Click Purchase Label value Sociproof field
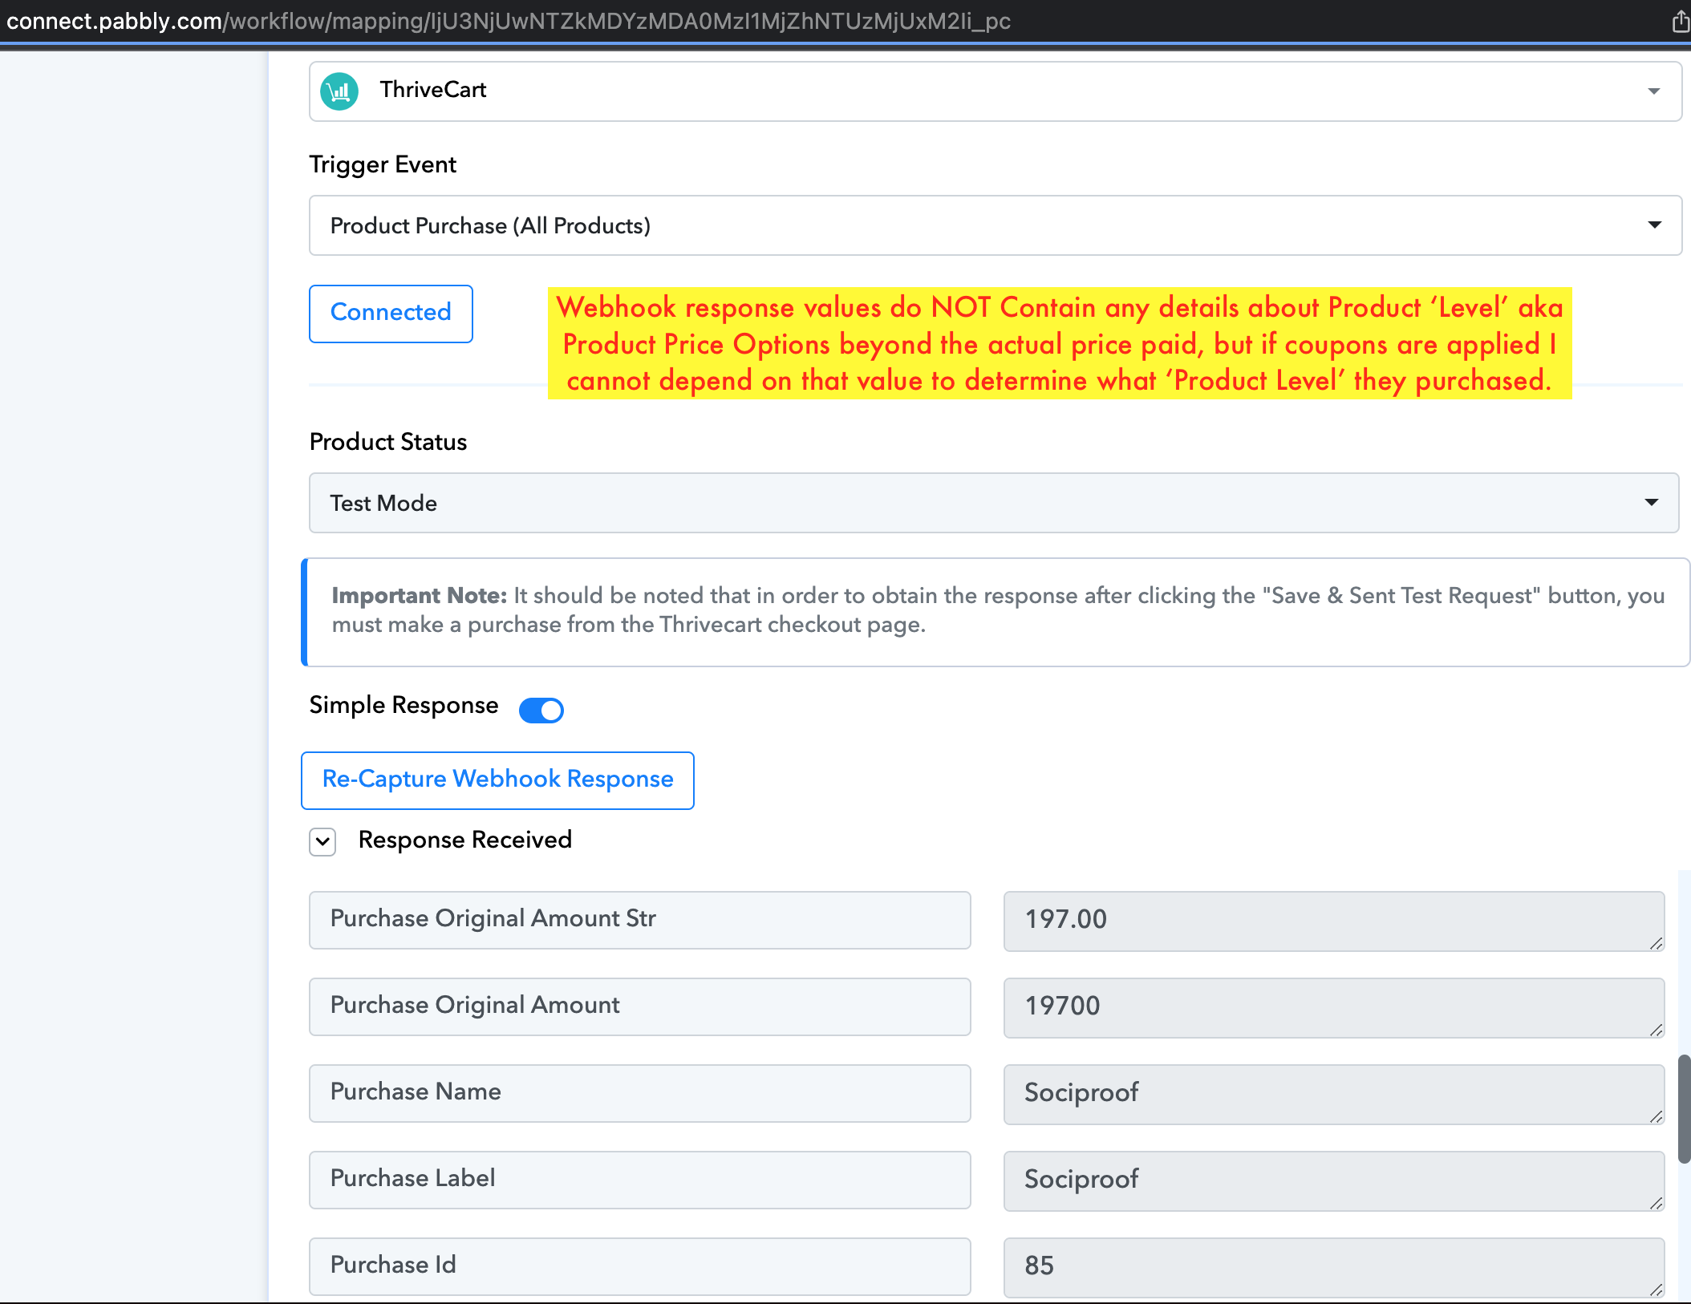1691x1304 pixels. point(1334,1180)
